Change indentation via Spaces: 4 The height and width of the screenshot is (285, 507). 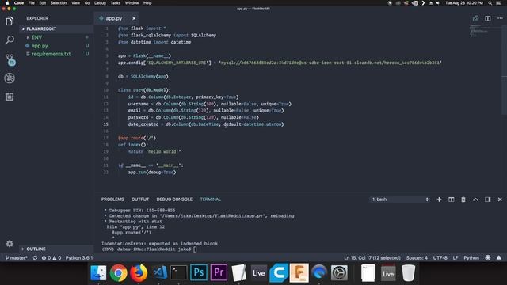point(417,258)
